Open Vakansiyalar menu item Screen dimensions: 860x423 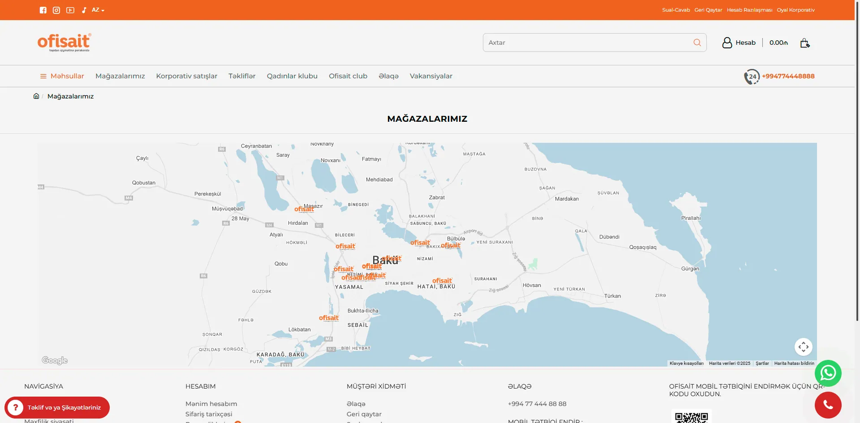click(x=431, y=76)
